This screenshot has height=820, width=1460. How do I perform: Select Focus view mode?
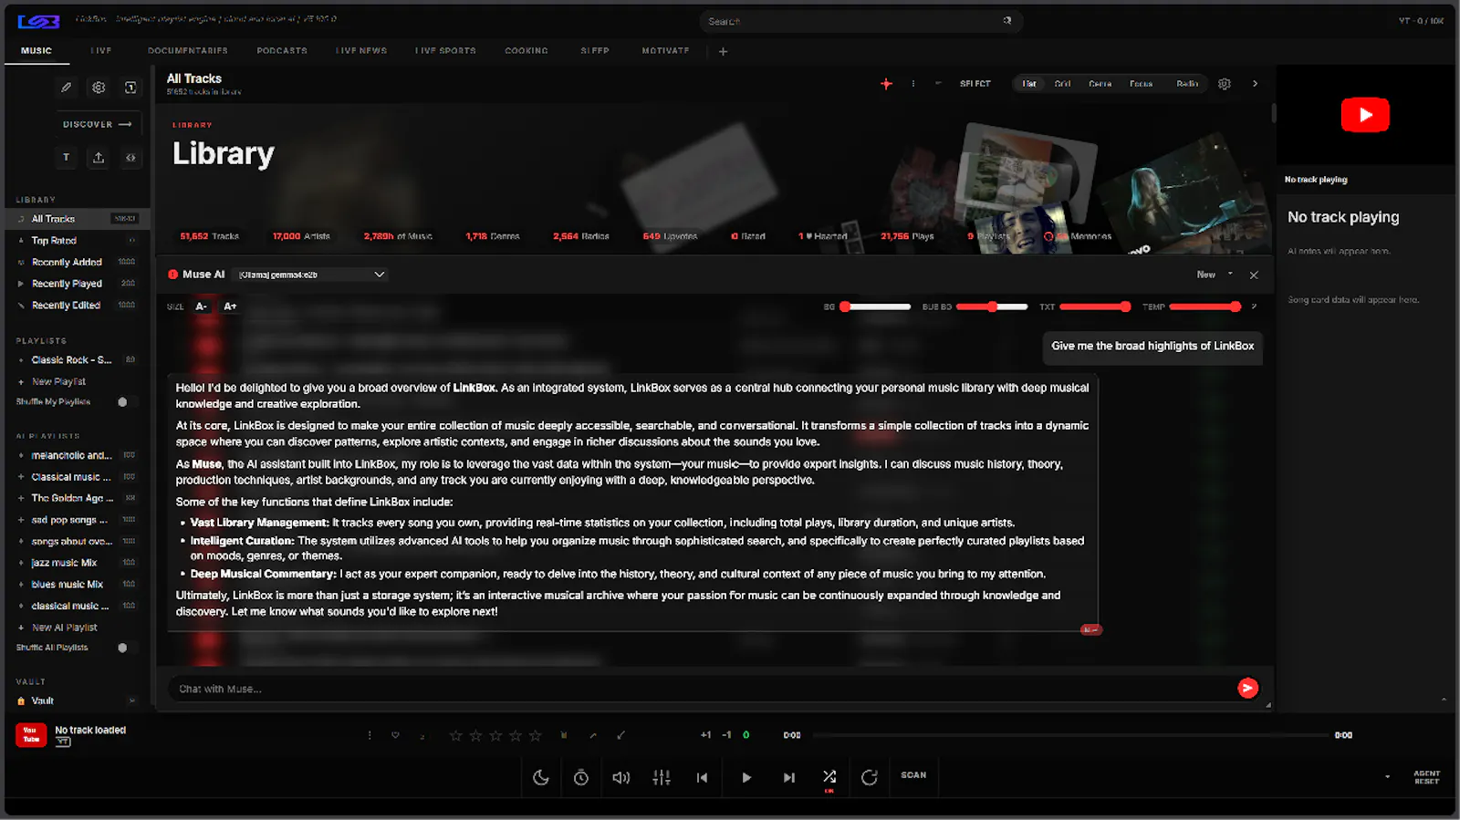click(x=1141, y=84)
